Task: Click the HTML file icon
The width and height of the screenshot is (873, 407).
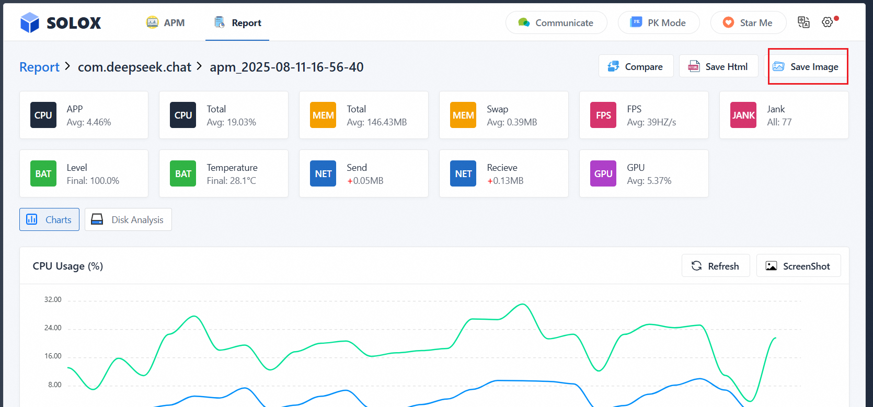Action: click(x=694, y=66)
